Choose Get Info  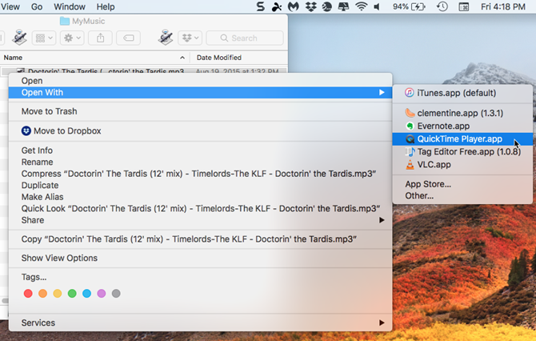tap(200, 150)
